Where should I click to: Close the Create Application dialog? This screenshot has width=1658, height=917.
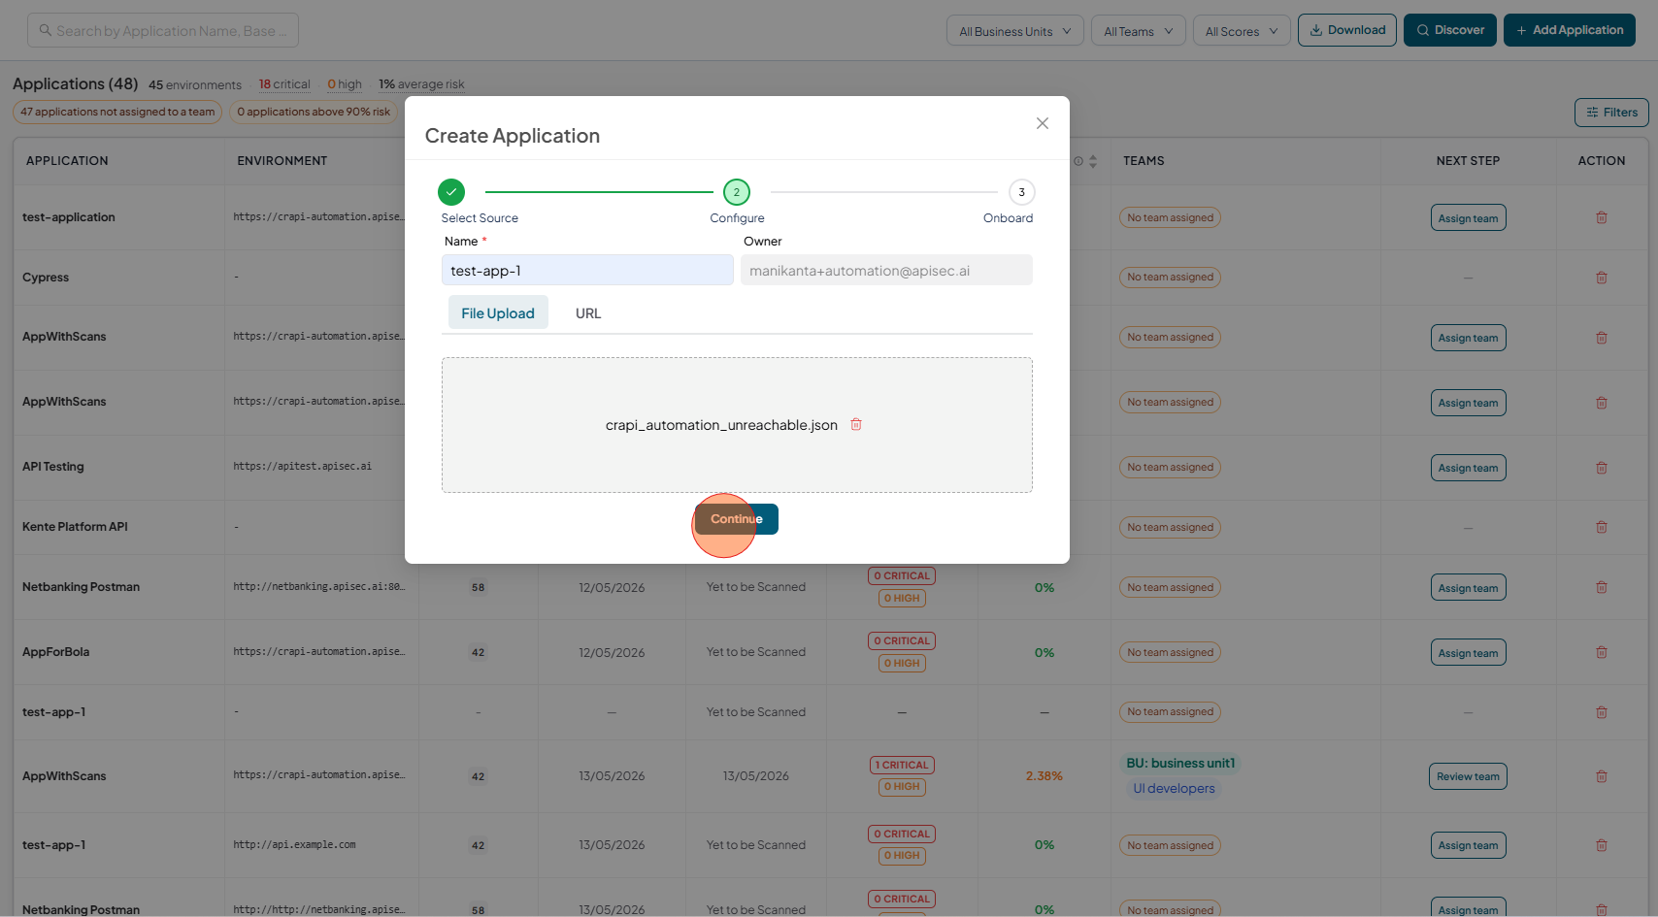tap(1043, 123)
